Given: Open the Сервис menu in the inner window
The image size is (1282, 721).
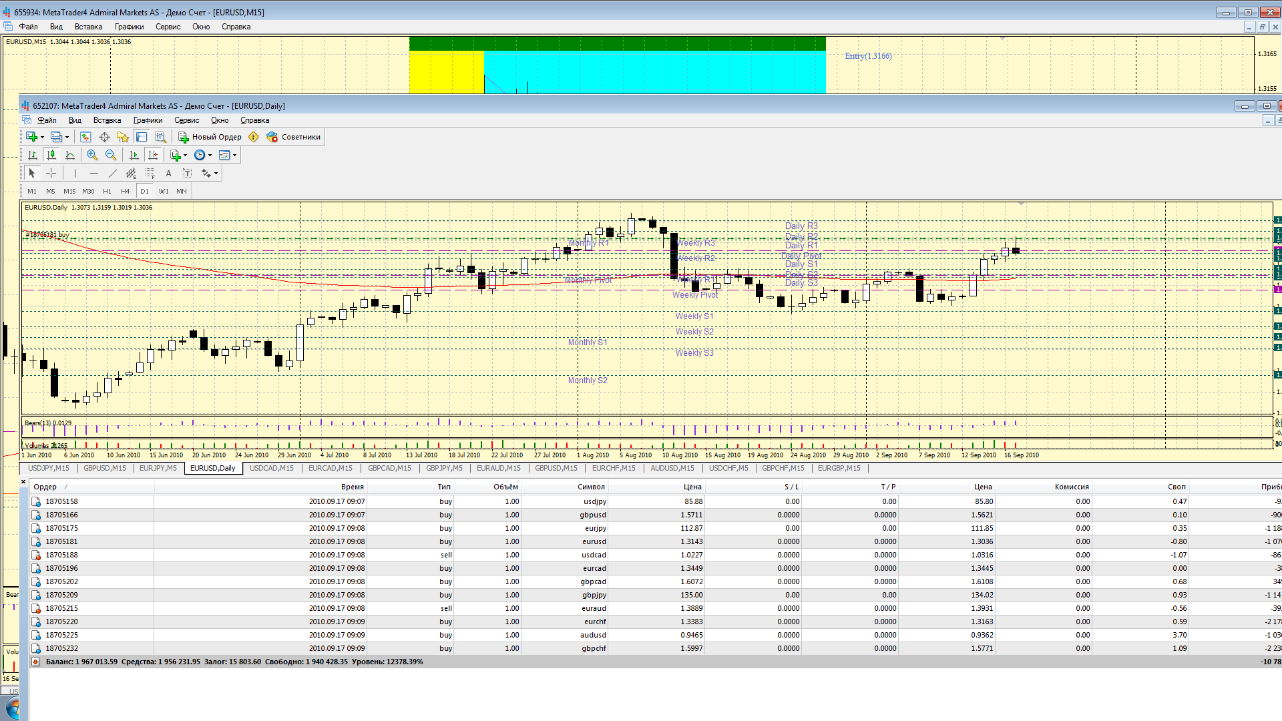Looking at the screenshot, I should coord(186,120).
